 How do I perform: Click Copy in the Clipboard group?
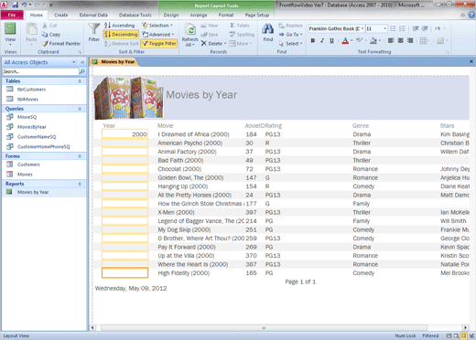(x=51, y=35)
